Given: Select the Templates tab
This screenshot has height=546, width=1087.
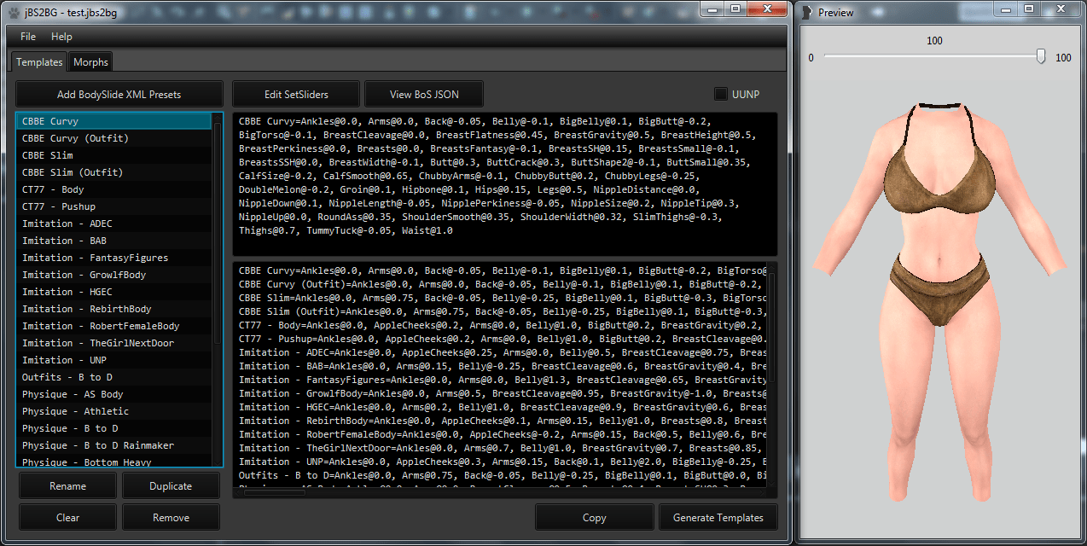Looking at the screenshot, I should (x=39, y=62).
